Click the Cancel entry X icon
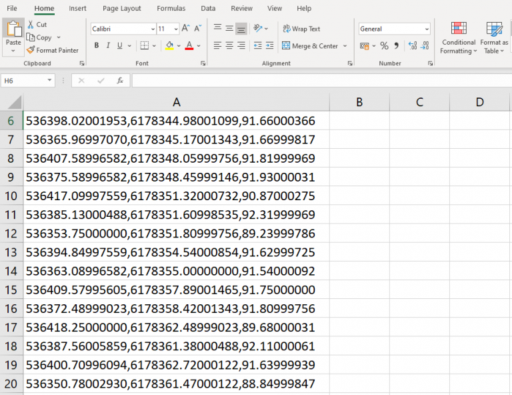The height and width of the screenshot is (395, 512). (x=81, y=80)
